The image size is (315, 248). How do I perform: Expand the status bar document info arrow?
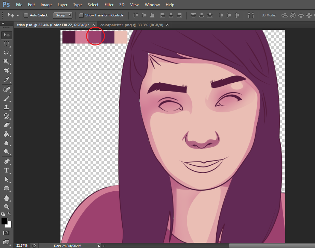(x=99, y=245)
